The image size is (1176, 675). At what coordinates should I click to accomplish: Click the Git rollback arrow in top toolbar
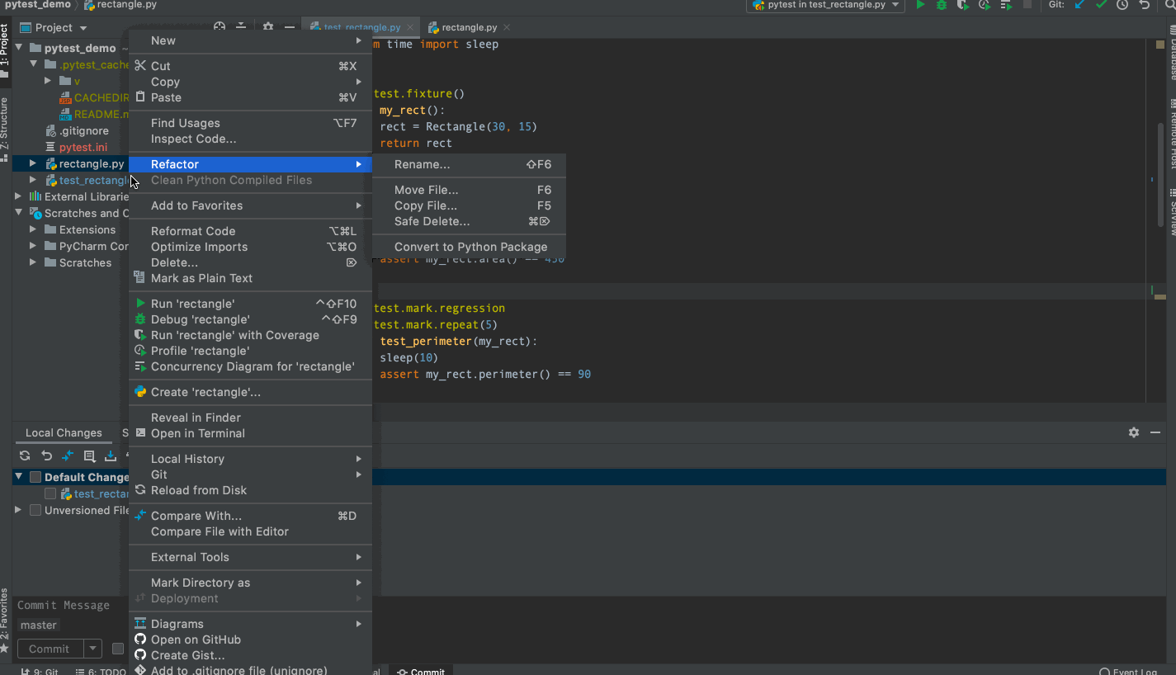click(1144, 5)
